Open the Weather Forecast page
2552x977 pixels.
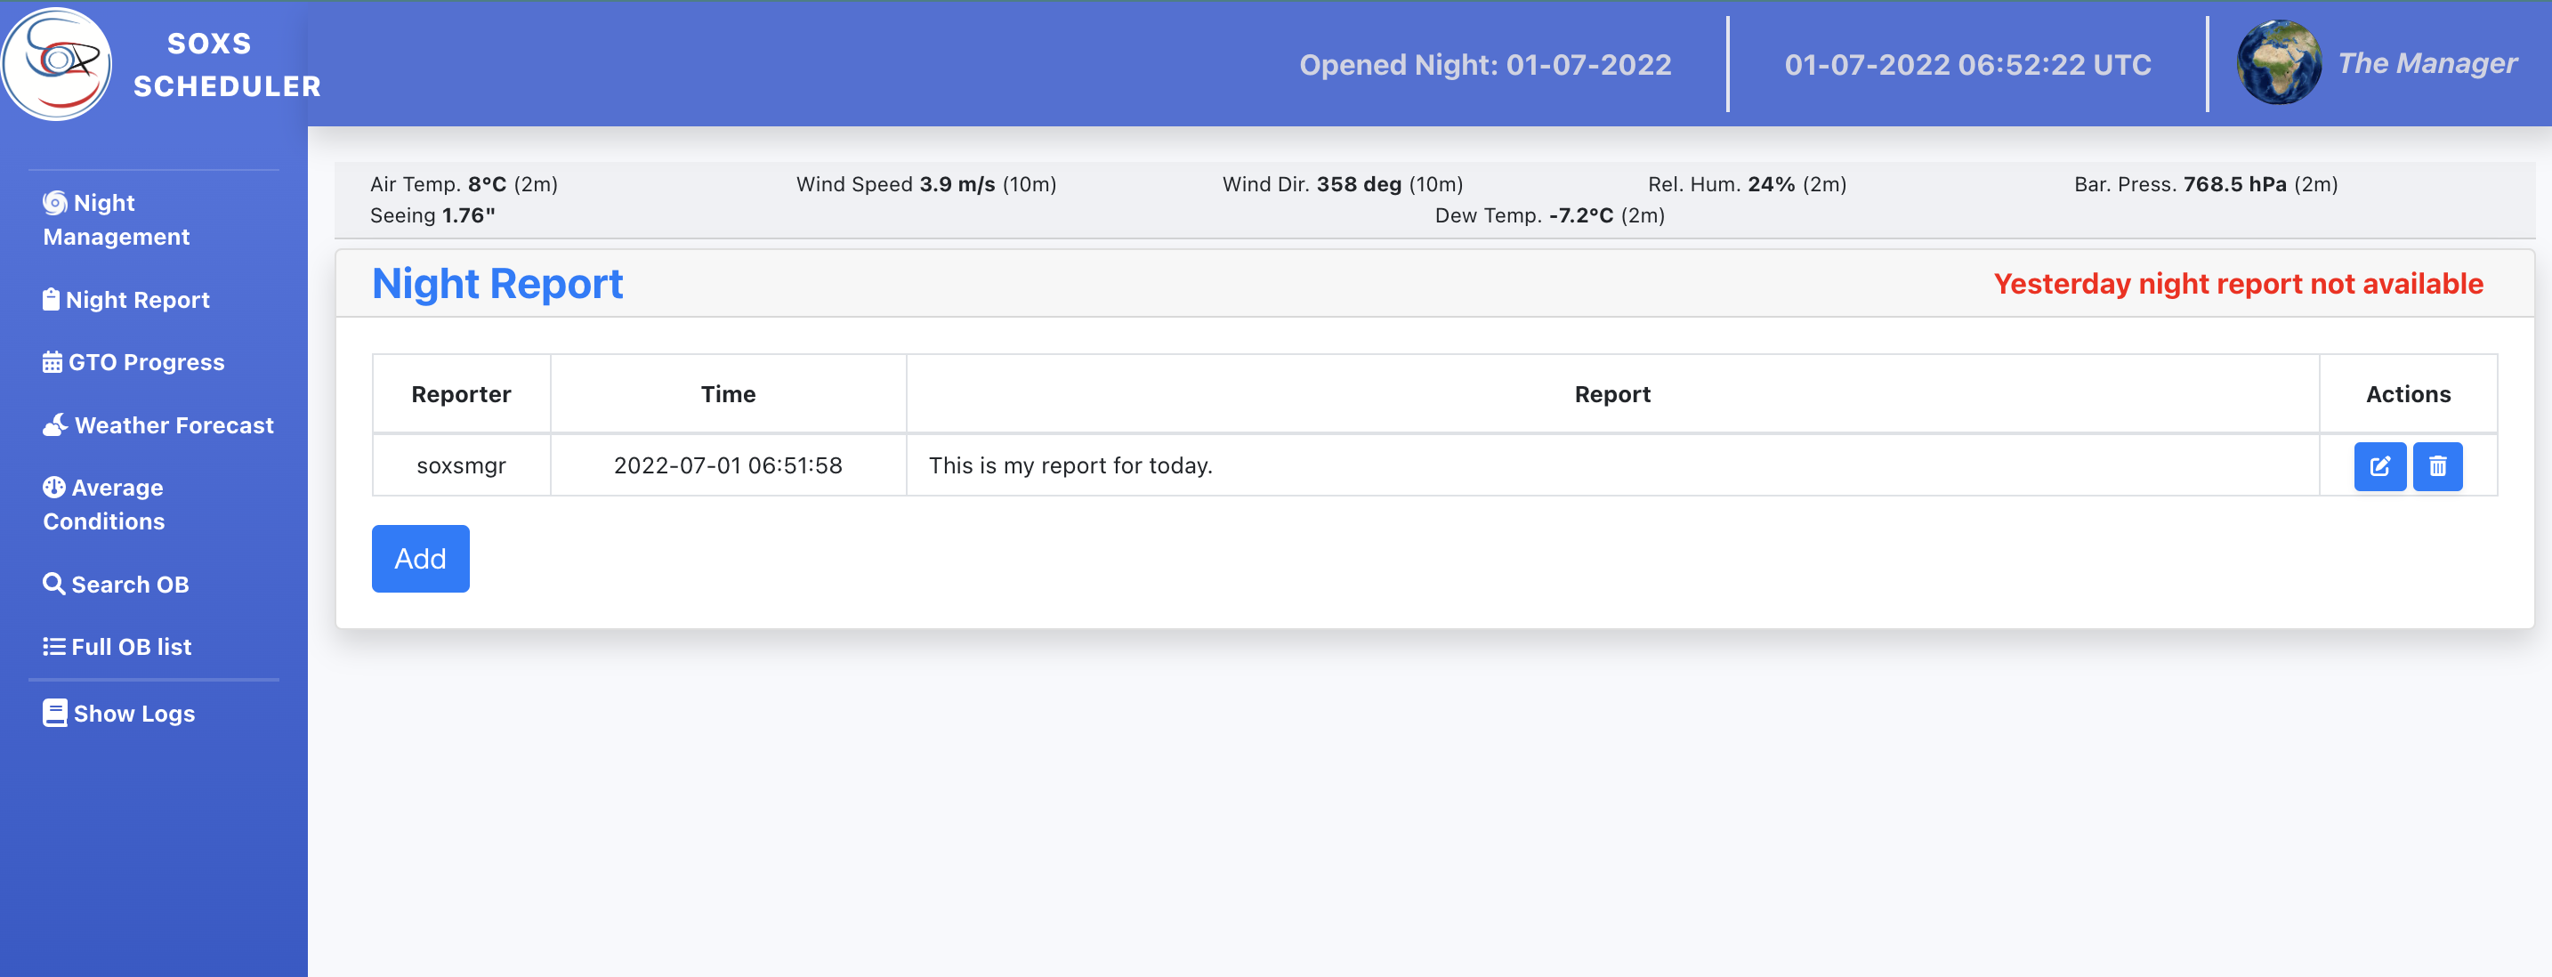point(174,425)
